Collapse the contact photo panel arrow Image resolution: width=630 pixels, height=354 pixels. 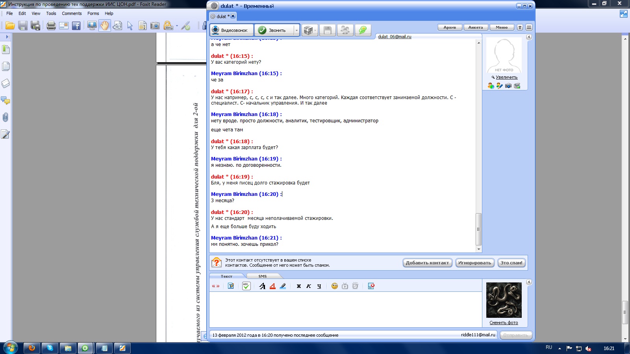tap(529, 37)
